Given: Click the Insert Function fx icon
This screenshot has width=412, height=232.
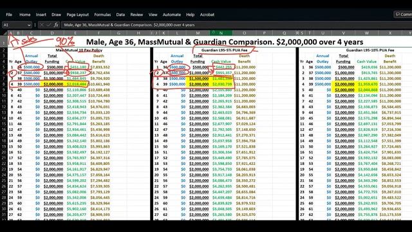Looking at the screenshot, I should [x=56, y=25].
